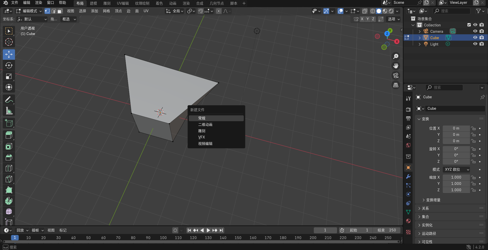Viewport: 488px width, 250px height.
Task: Select the Scale tool
Action: 9,76
